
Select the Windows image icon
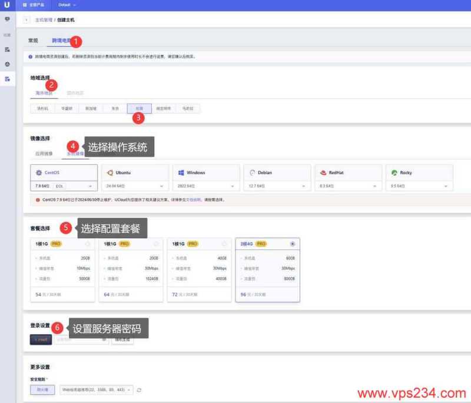181,172
